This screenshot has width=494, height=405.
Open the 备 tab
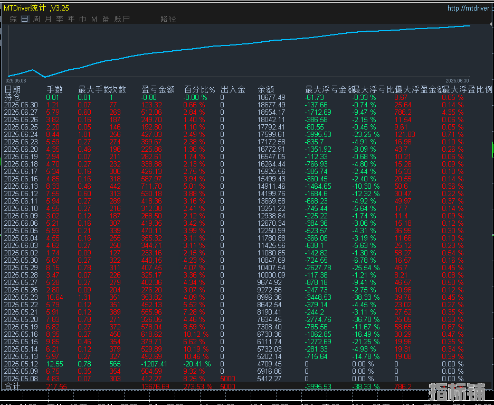pyautogui.click(x=106, y=19)
